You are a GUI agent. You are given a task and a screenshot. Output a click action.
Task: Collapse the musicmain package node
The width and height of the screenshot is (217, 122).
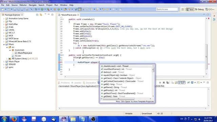[10, 50]
